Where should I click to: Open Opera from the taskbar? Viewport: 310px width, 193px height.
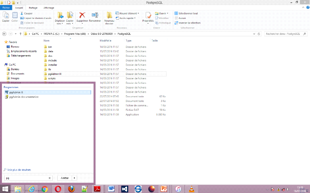coord(58,189)
